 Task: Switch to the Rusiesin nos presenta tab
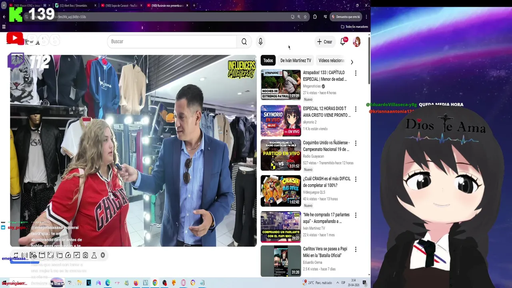pyautogui.click(x=167, y=6)
